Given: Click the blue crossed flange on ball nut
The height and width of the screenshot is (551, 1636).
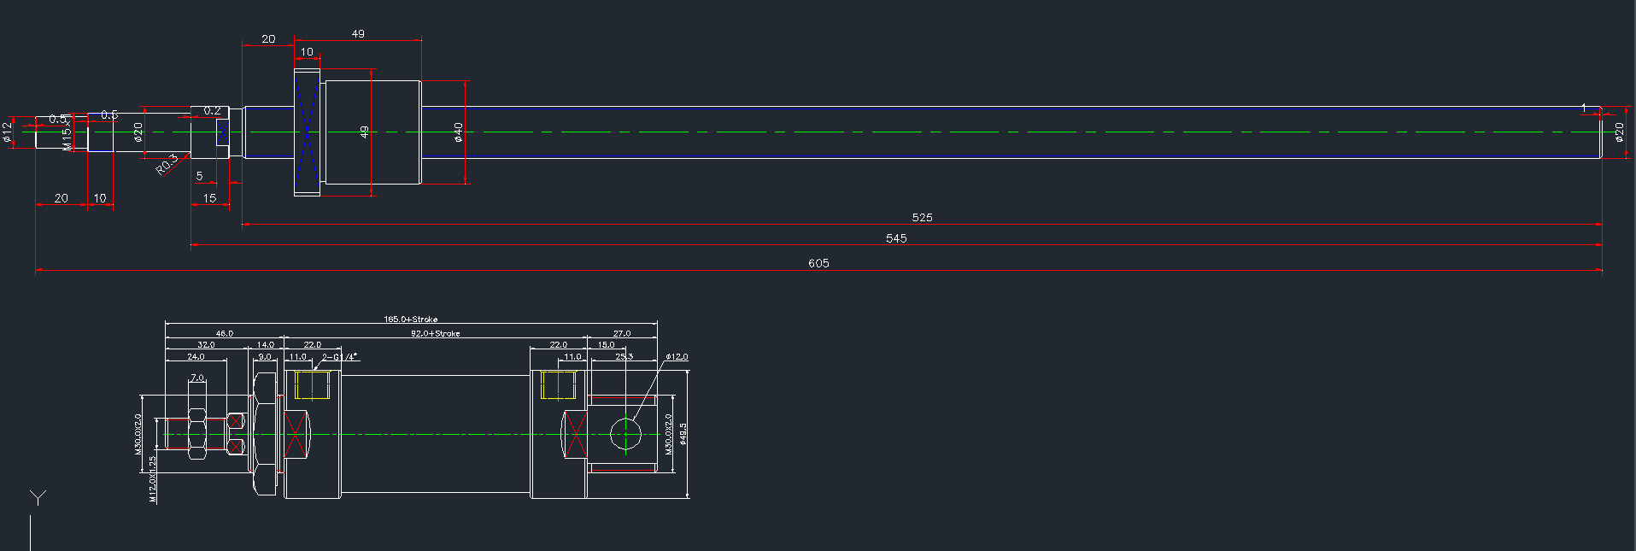Looking at the screenshot, I should [307, 132].
